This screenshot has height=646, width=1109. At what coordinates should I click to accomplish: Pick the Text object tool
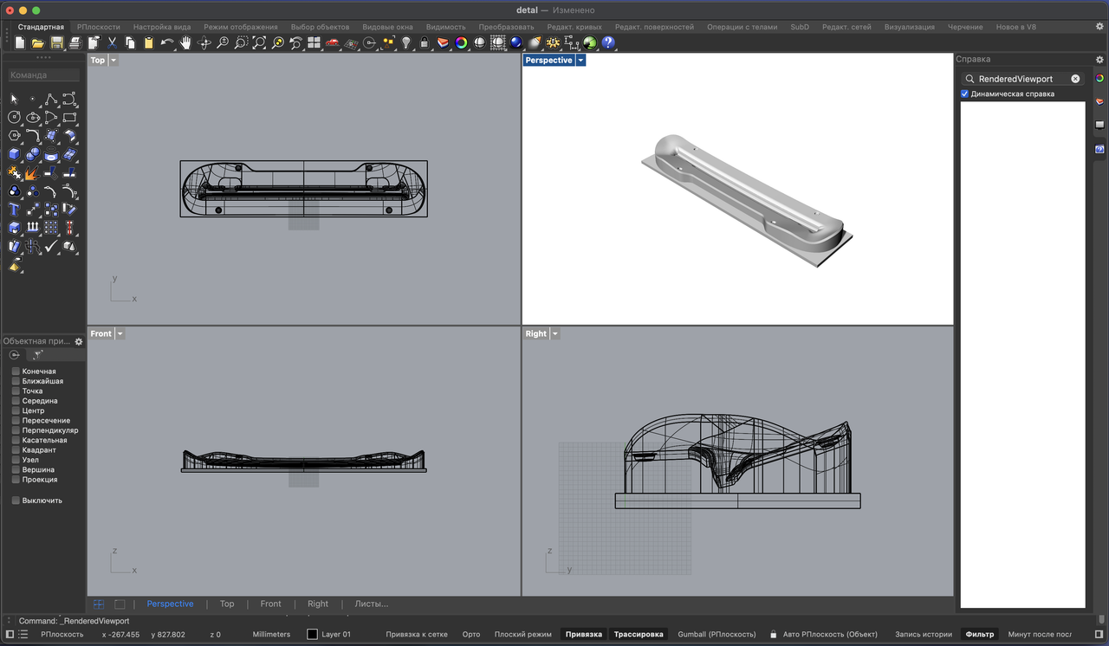[14, 209]
